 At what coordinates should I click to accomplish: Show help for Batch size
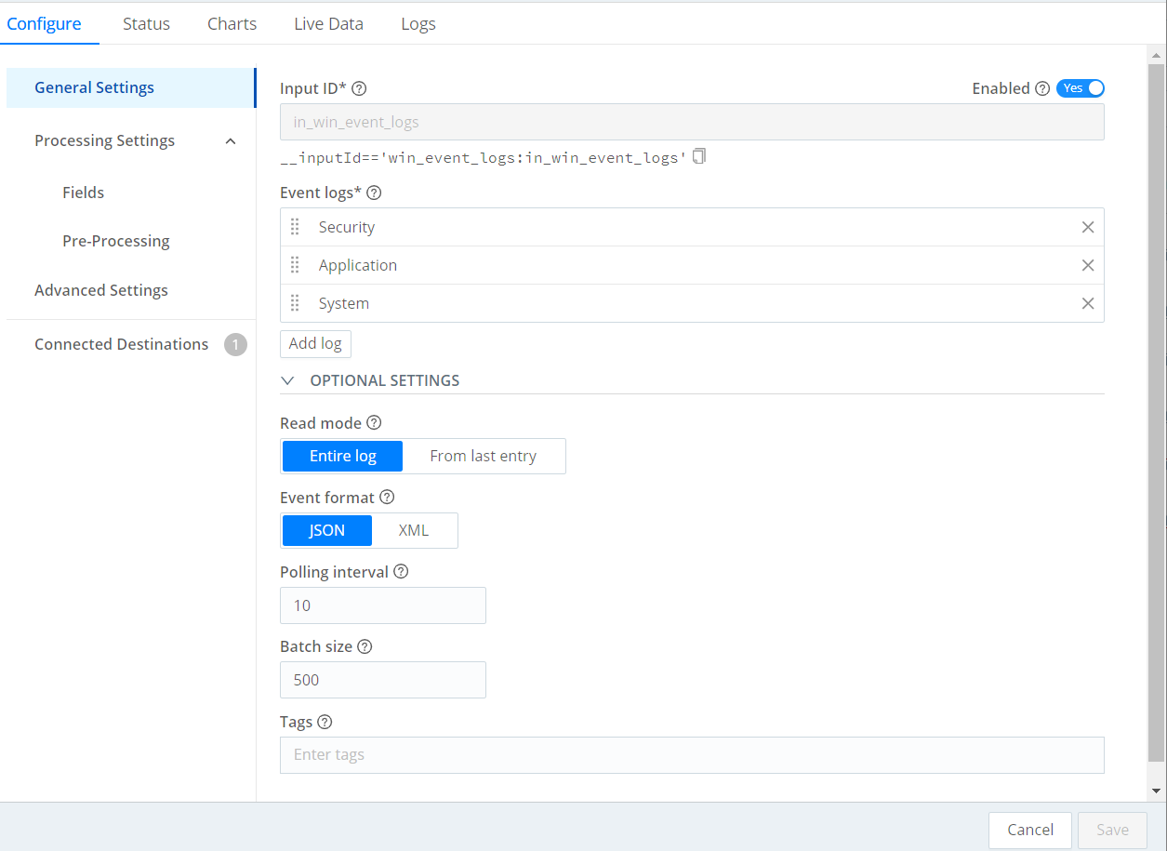point(365,646)
